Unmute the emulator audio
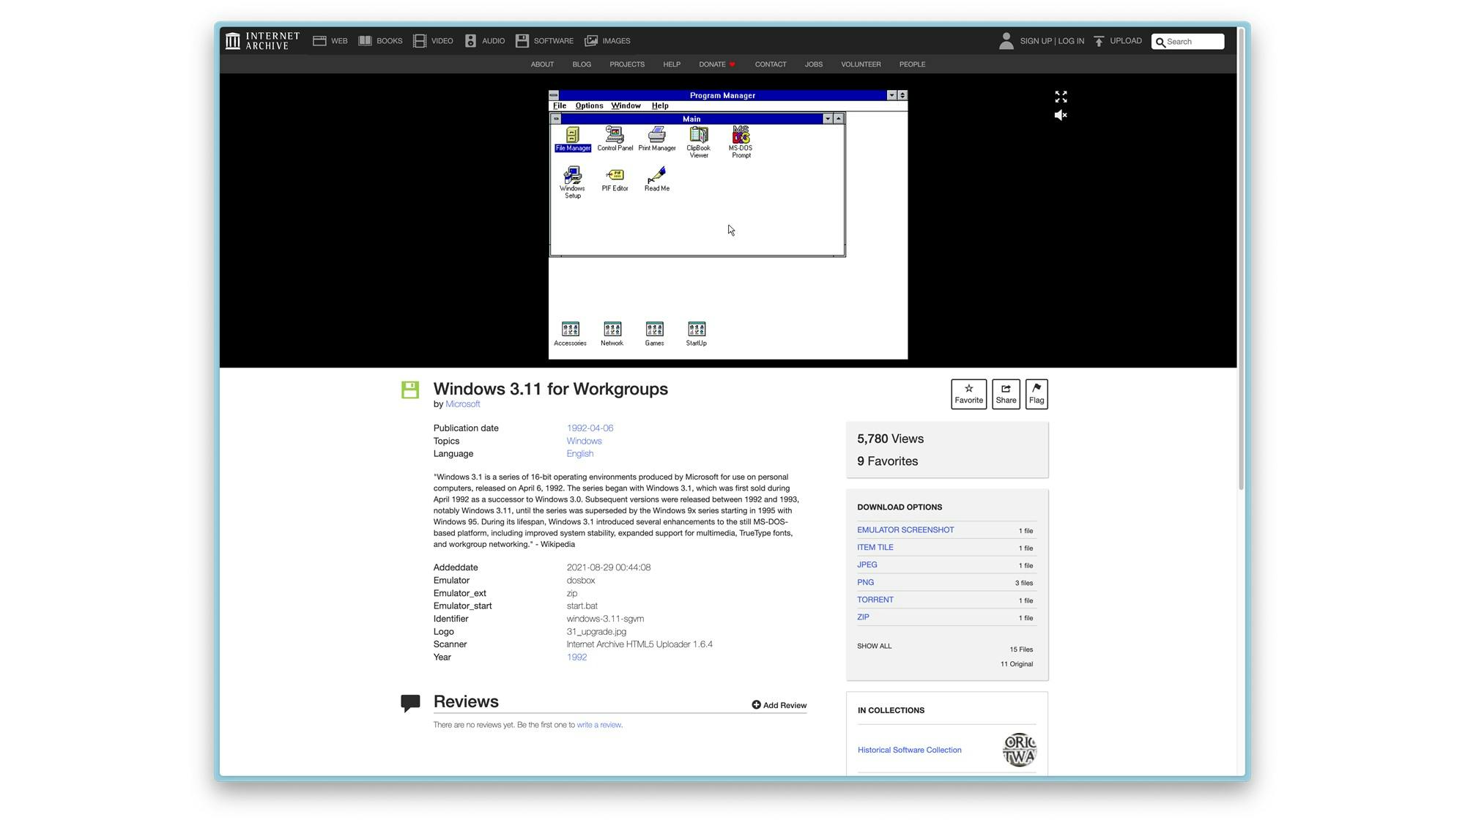The height and width of the screenshot is (823, 1465). coord(1061,115)
